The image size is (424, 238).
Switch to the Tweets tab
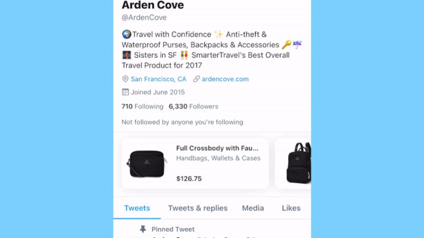pyautogui.click(x=137, y=208)
